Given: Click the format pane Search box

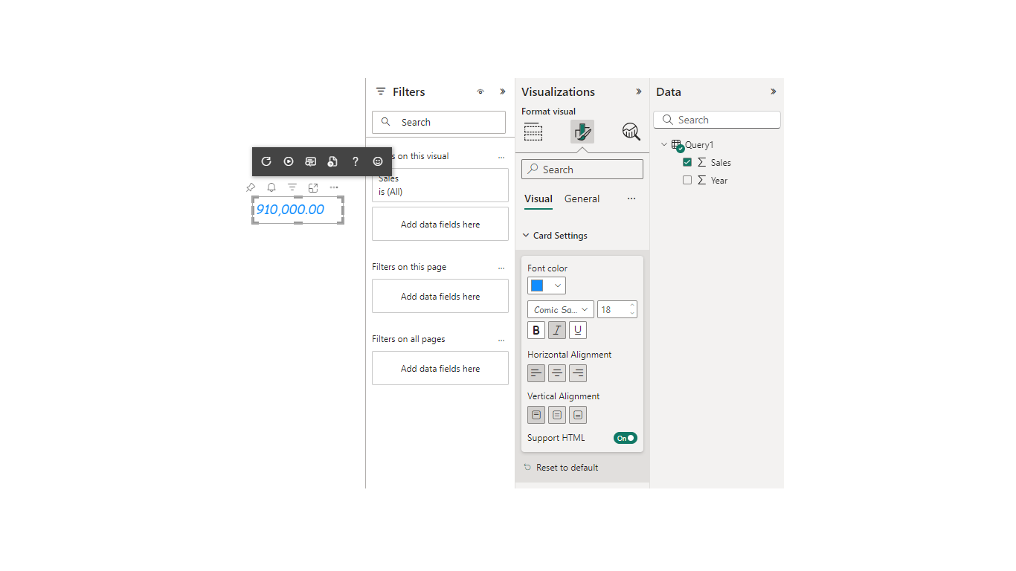Looking at the screenshot, I should [x=582, y=170].
